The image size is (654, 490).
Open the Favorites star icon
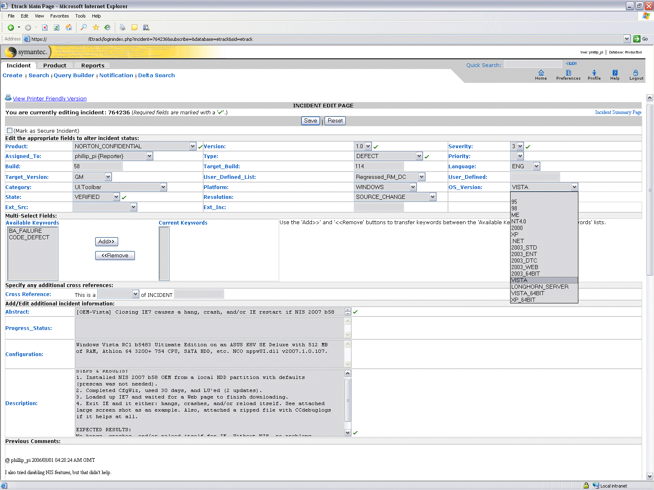pos(96,27)
